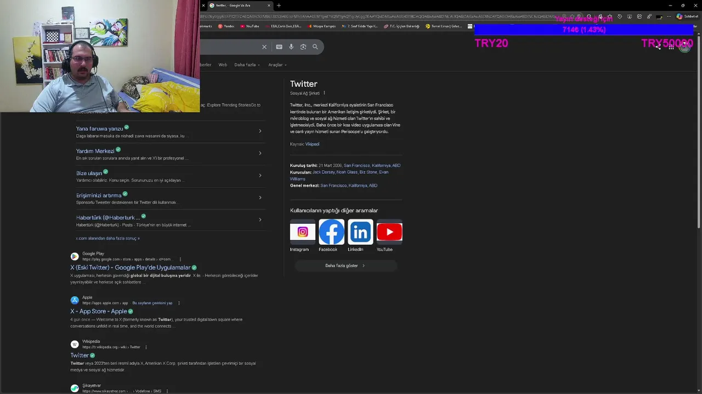
Task: Open three-dot menu of Apple result
Action: pos(179,303)
